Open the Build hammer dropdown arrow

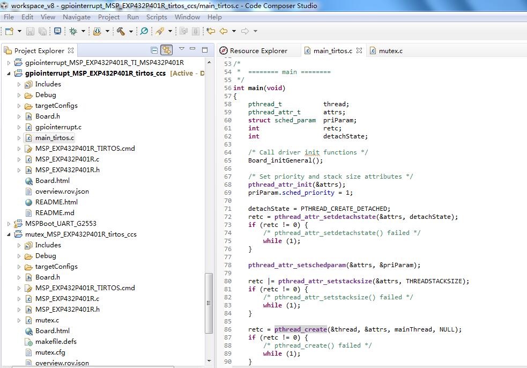coord(131,31)
